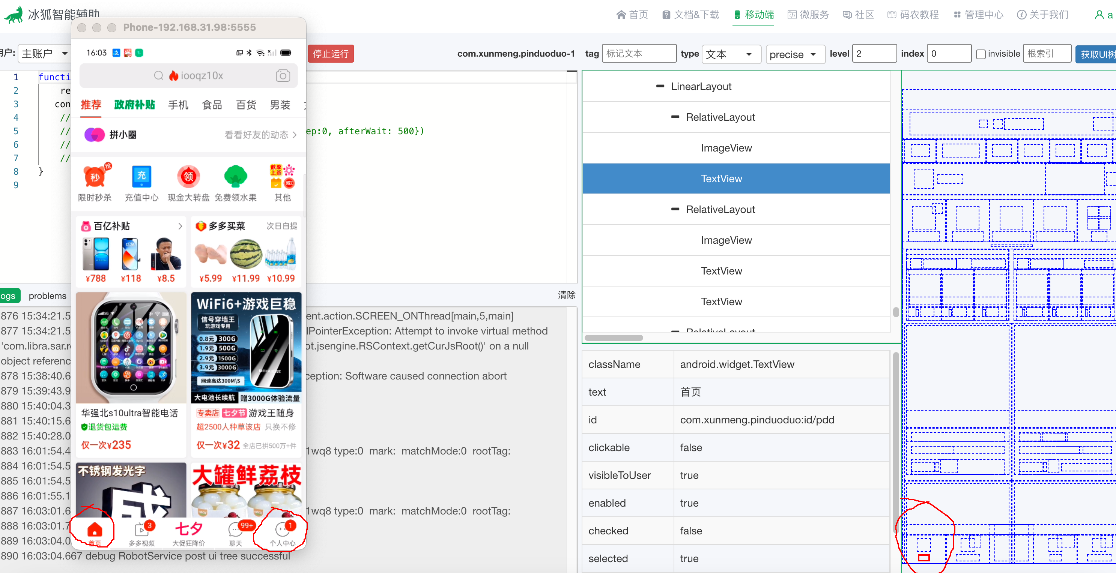This screenshot has width=1116, height=573.
Task: Go to 首页 in the top navigation
Action: pos(632,15)
